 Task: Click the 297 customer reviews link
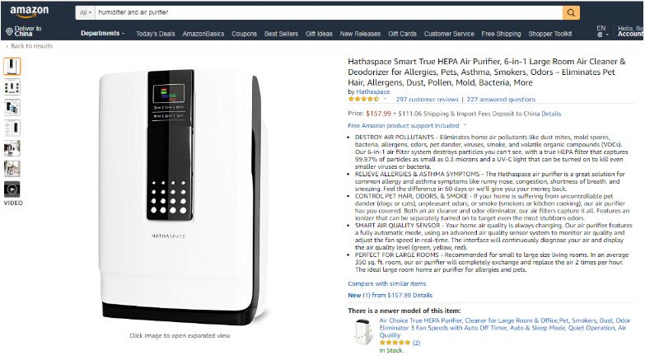coord(427,100)
